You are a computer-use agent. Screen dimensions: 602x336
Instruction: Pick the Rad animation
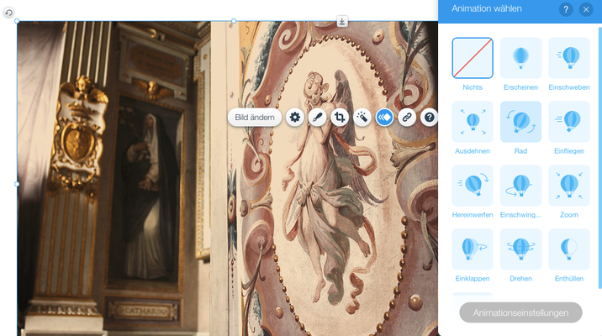(520, 122)
